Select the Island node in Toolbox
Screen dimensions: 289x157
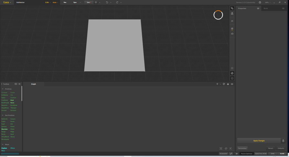click(x=12, y=127)
